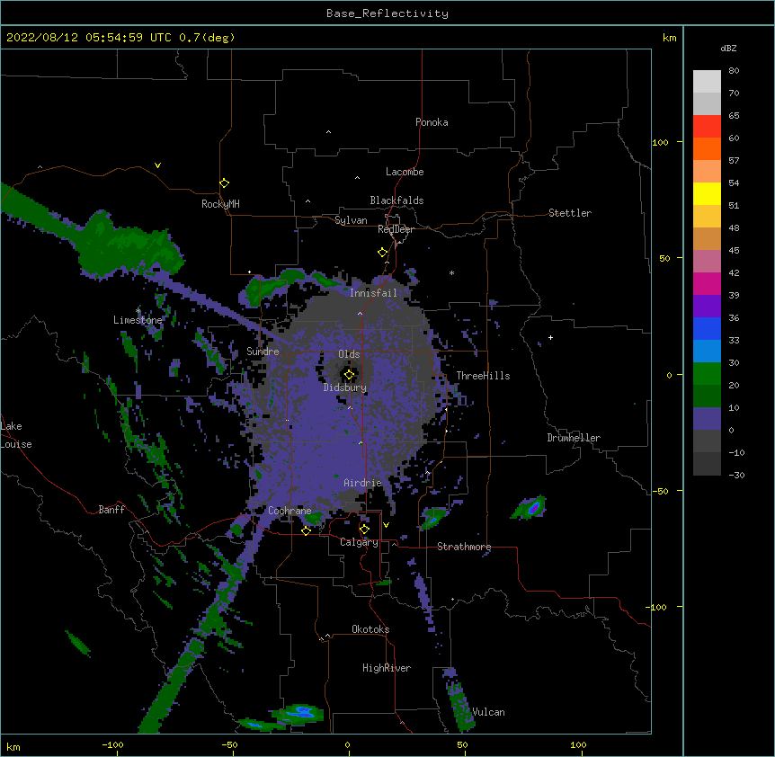Click the purple 10 dBZ legend swatch

tap(707, 419)
